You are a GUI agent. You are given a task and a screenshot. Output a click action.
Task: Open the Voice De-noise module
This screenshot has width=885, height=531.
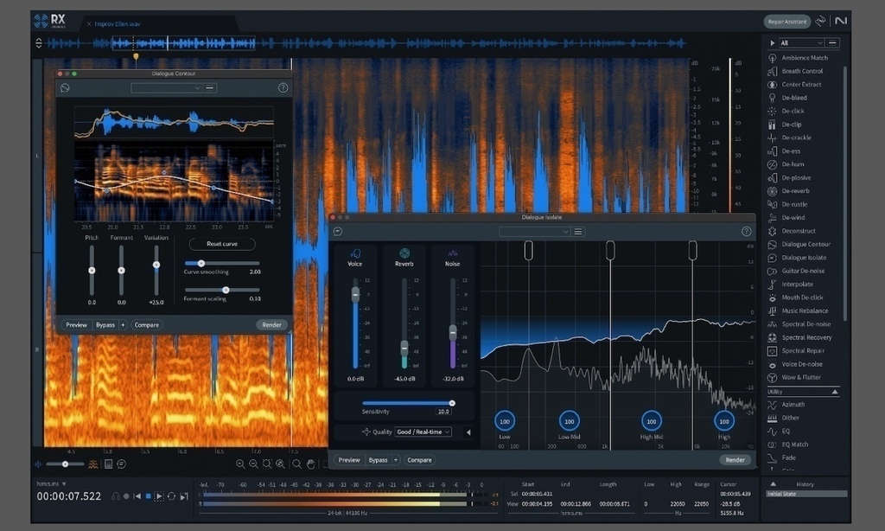pyautogui.click(x=795, y=364)
